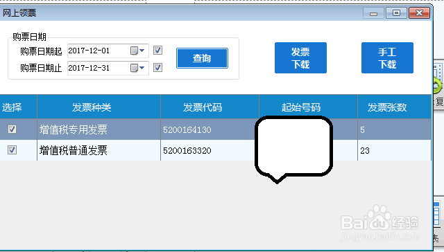This screenshot has height=252, width=444.
Task: Select the 增值税专用发票 cell
Action: (99, 129)
